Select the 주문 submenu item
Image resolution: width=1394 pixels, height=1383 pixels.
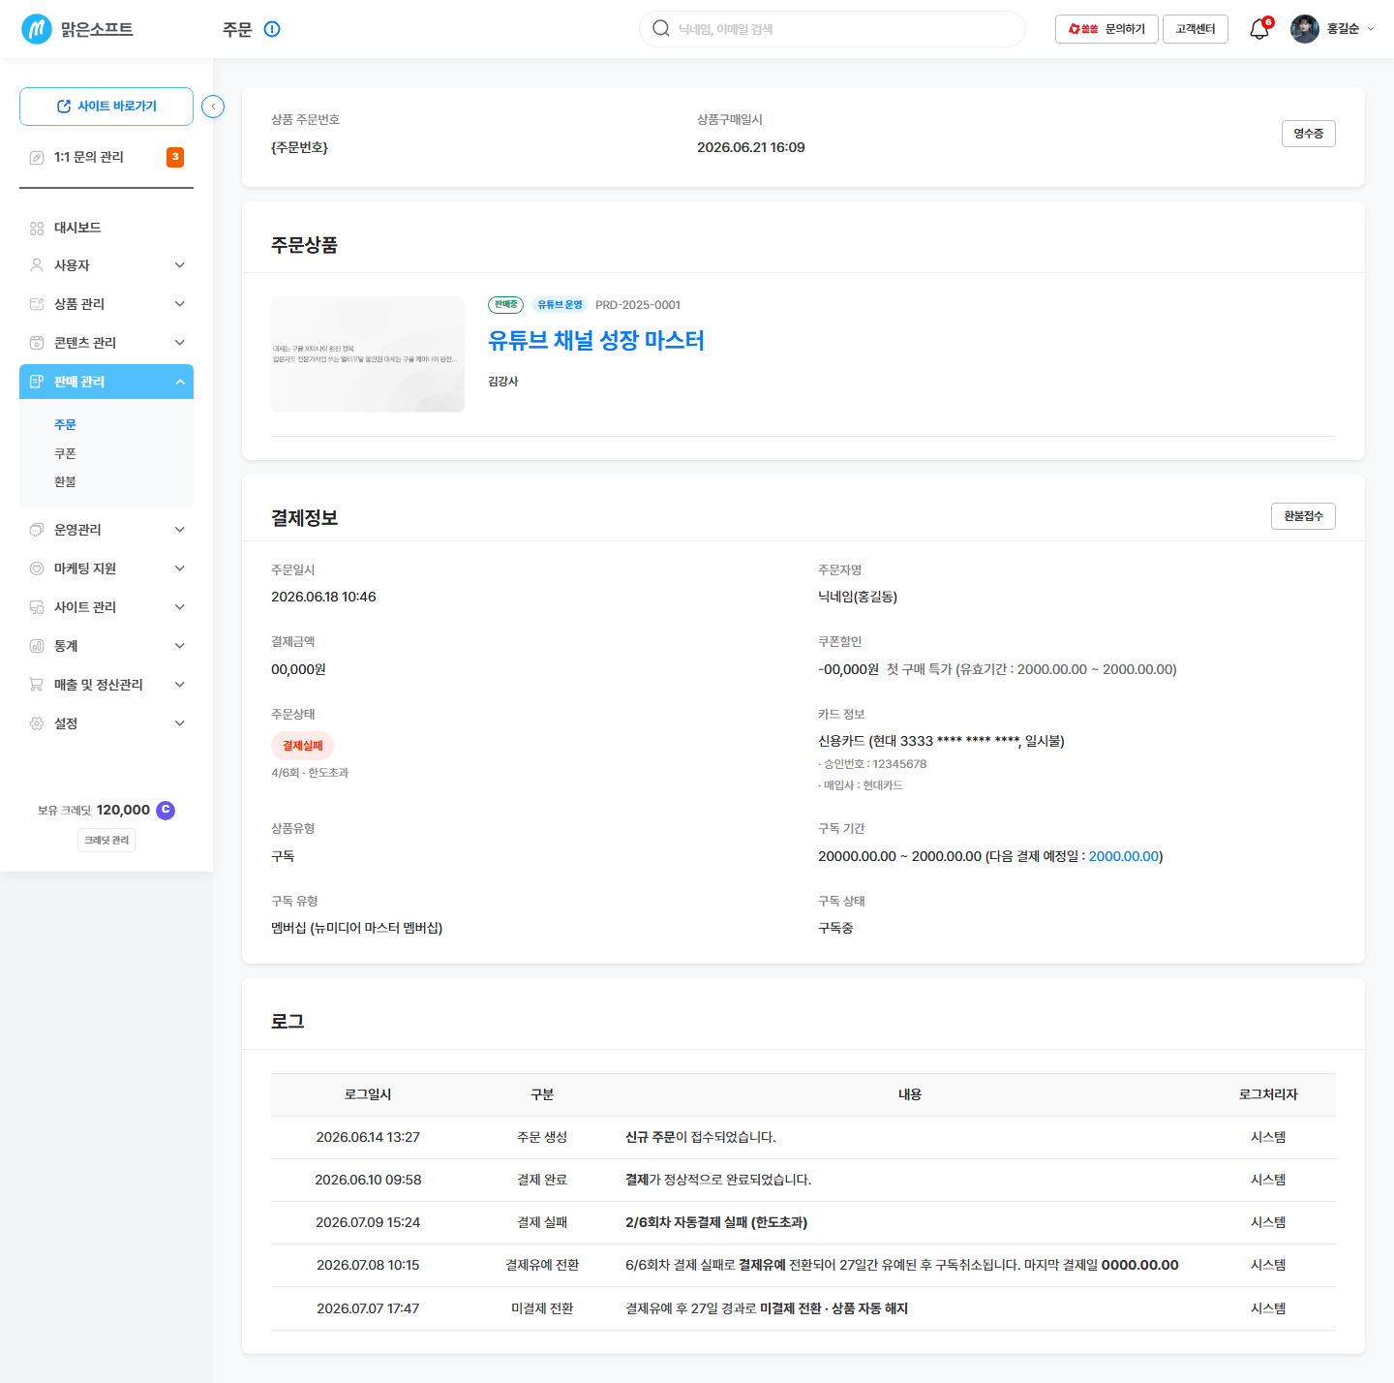tap(65, 424)
